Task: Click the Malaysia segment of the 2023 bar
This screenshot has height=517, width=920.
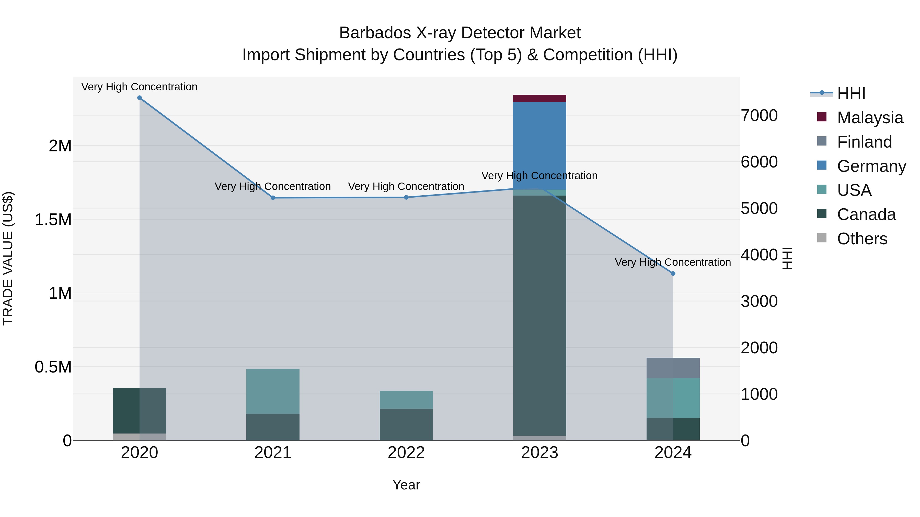Action: [x=540, y=99]
